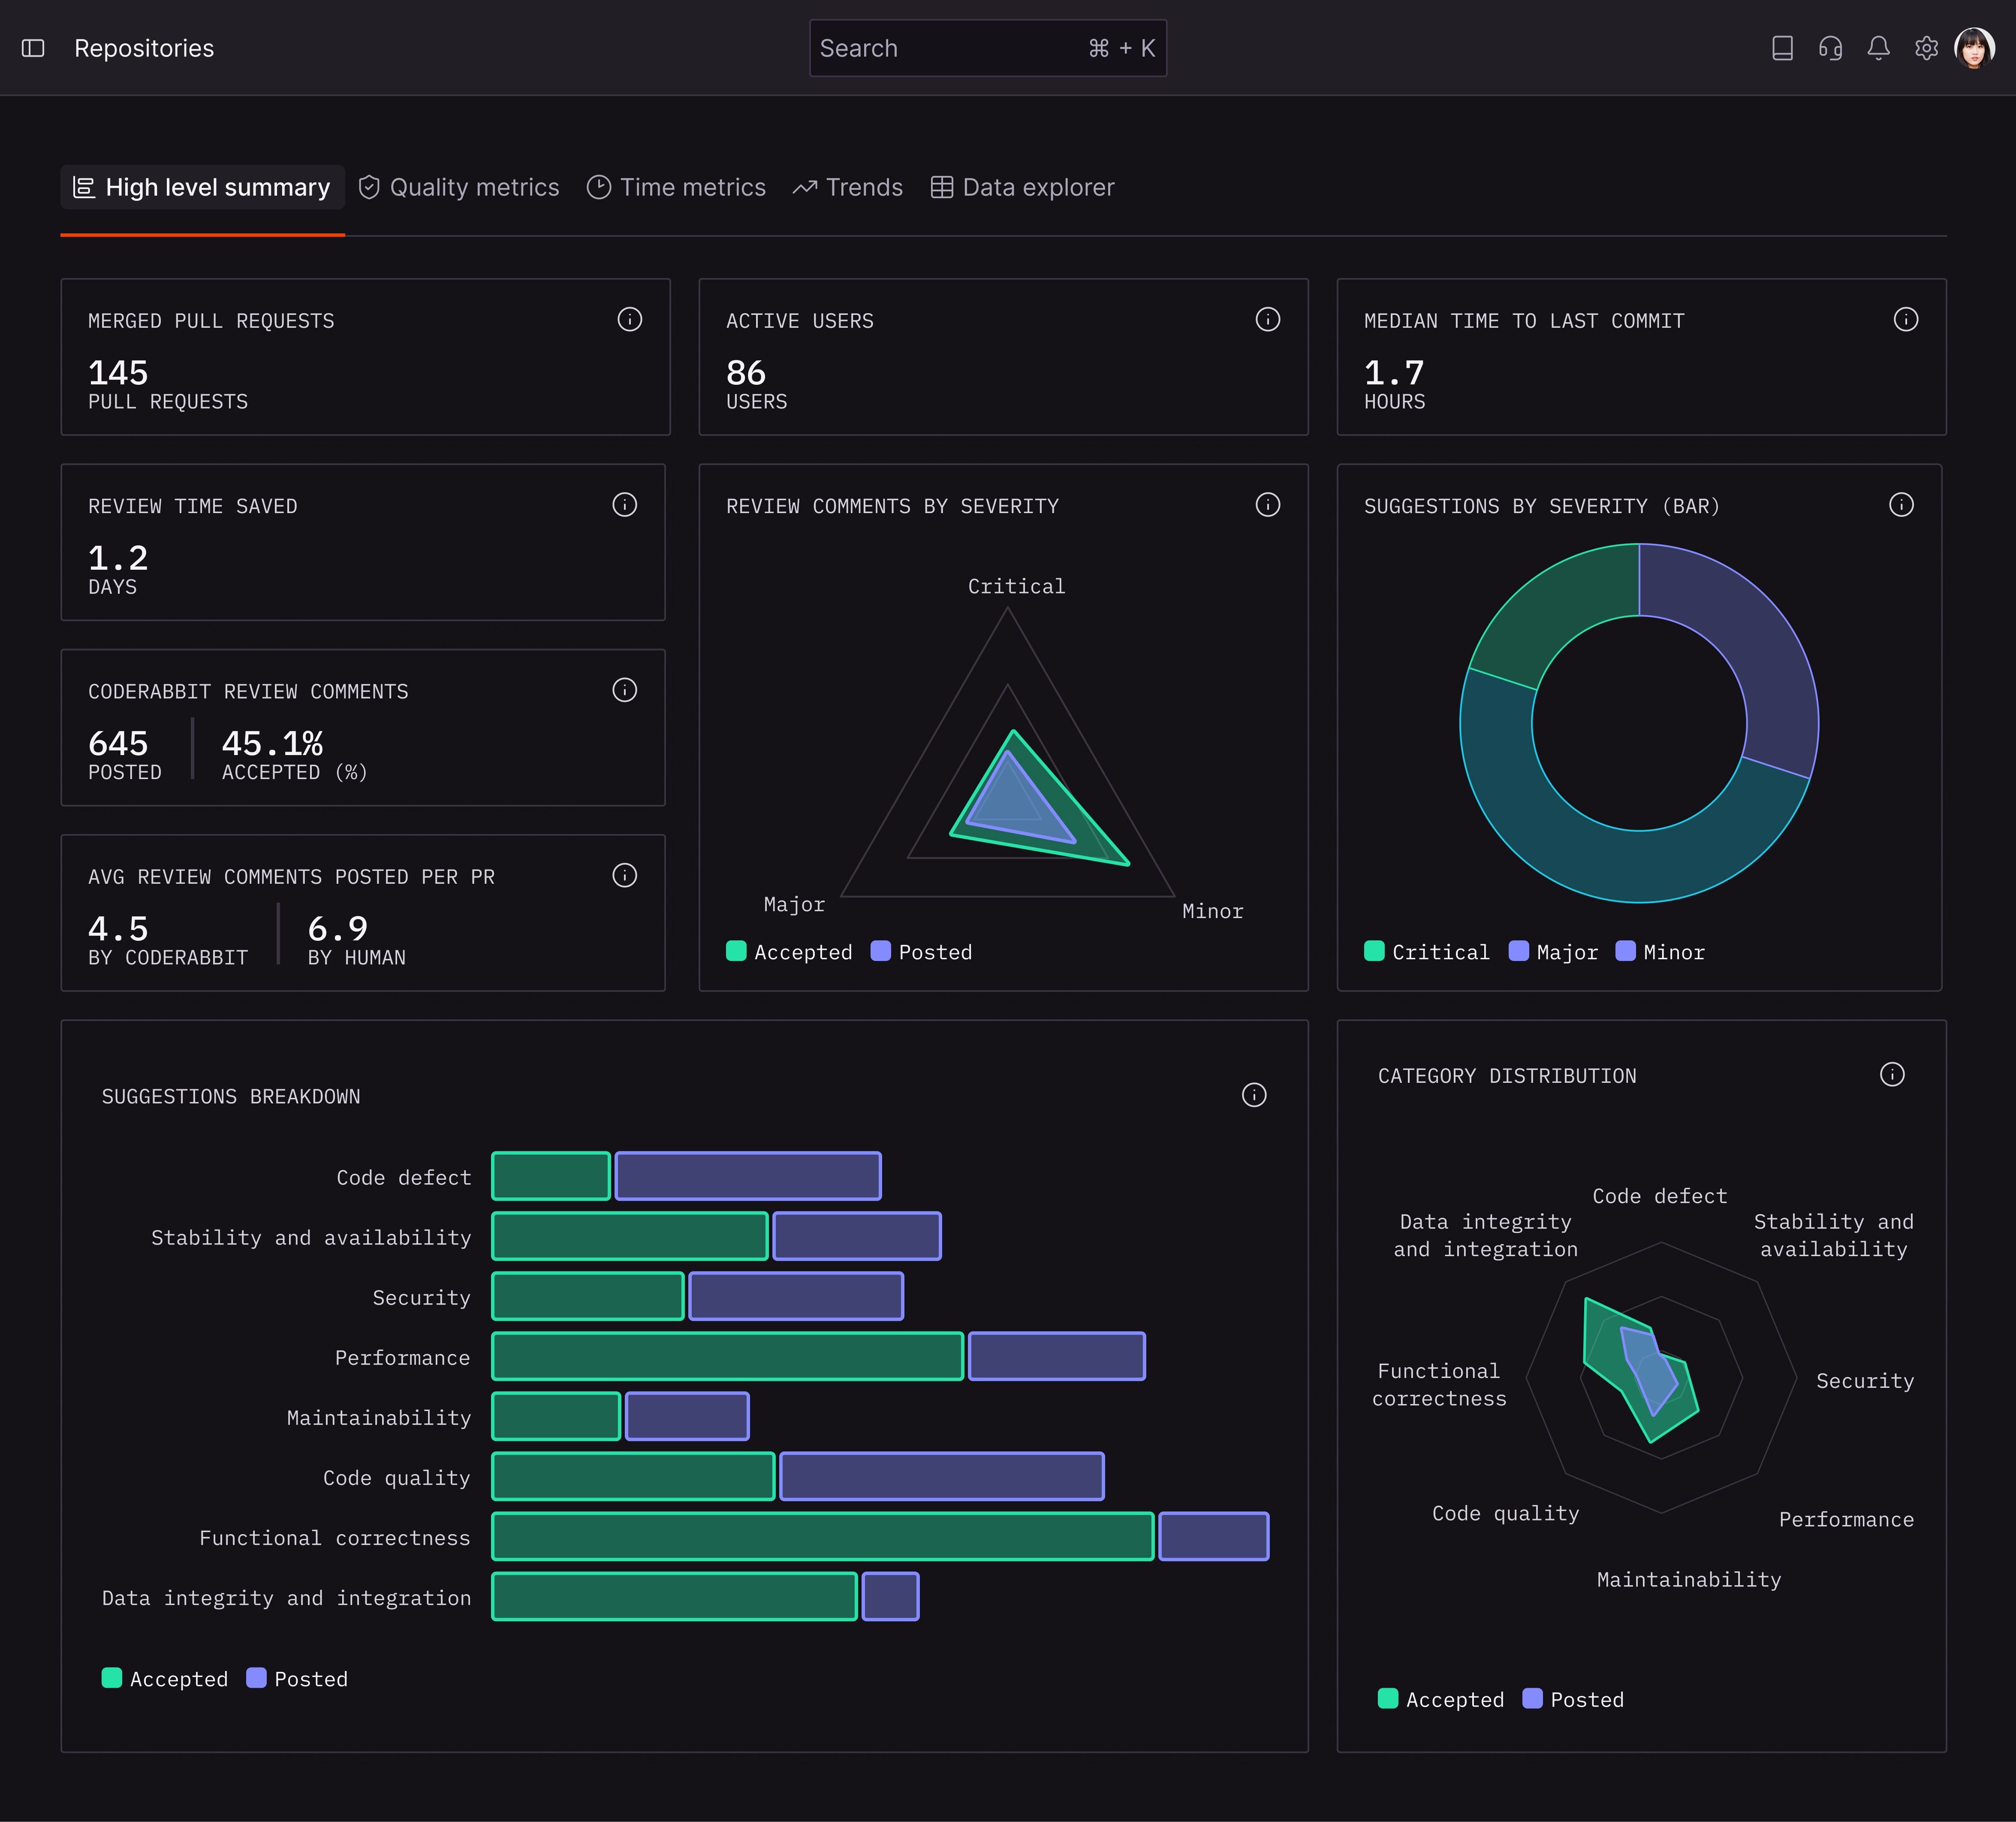2016x1822 pixels.
Task: Click the Search input field
Action: click(950, 48)
